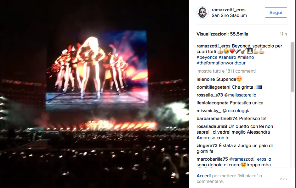Viewport: 296px width, 188px height.
Task: Open the @ramazzotti_eros mention by marcobarilla75
Action: click(248, 159)
